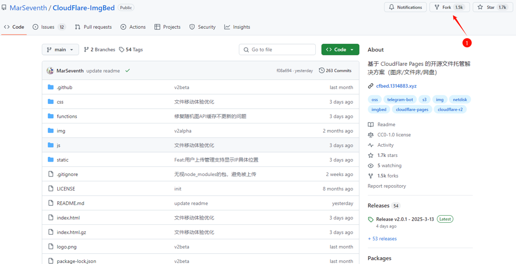Expand the main branch dropdown
Image resolution: width=516 pixels, height=264 pixels.
click(60, 49)
